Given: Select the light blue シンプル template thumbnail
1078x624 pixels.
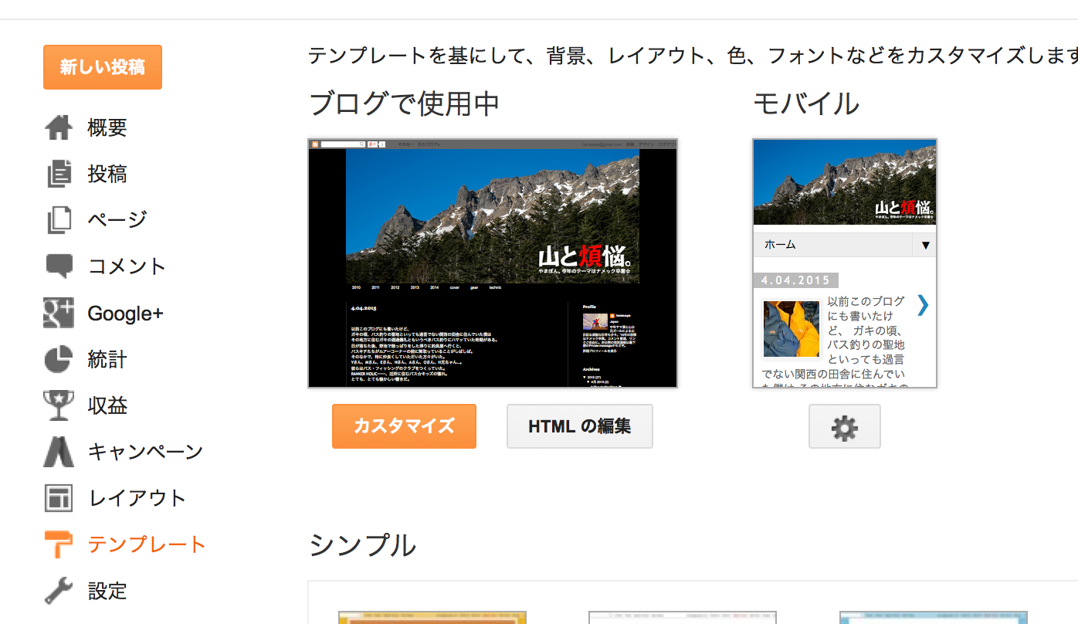Looking at the screenshot, I should pyautogui.click(x=934, y=617).
